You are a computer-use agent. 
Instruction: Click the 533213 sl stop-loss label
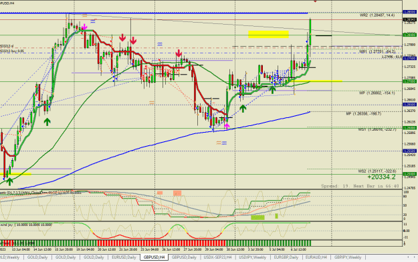click(x=7, y=46)
